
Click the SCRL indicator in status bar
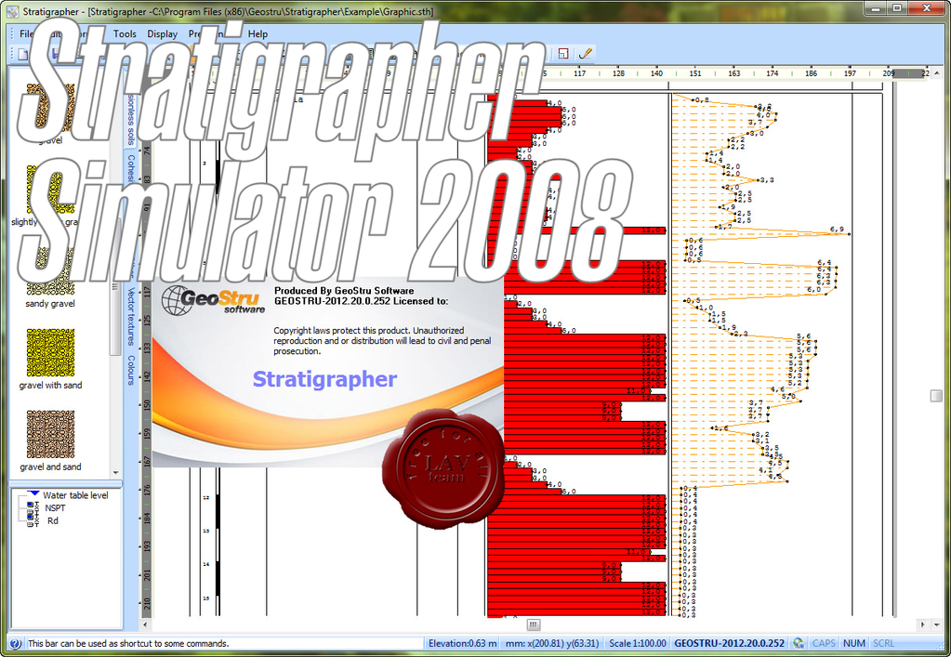click(x=883, y=643)
